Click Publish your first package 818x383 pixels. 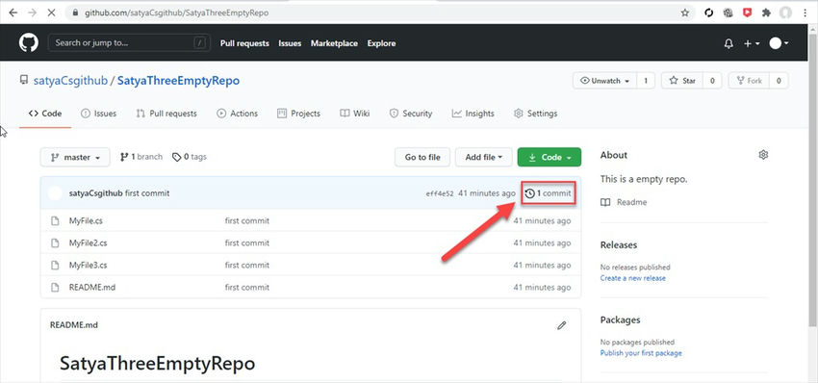pos(641,353)
